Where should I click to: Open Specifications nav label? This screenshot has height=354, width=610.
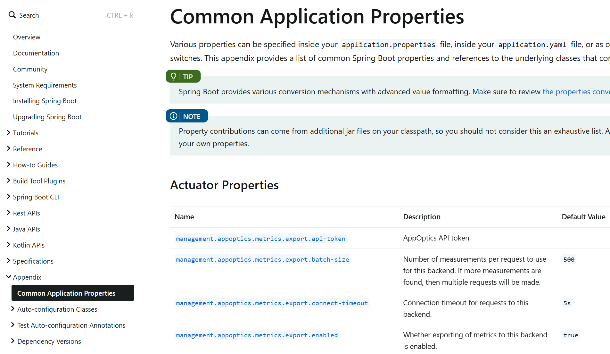click(33, 261)
